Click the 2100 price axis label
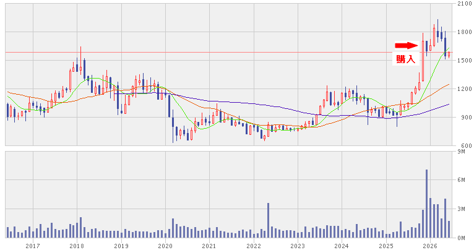Viewport: 474px width, 250px height. click(x=465, y=4)
